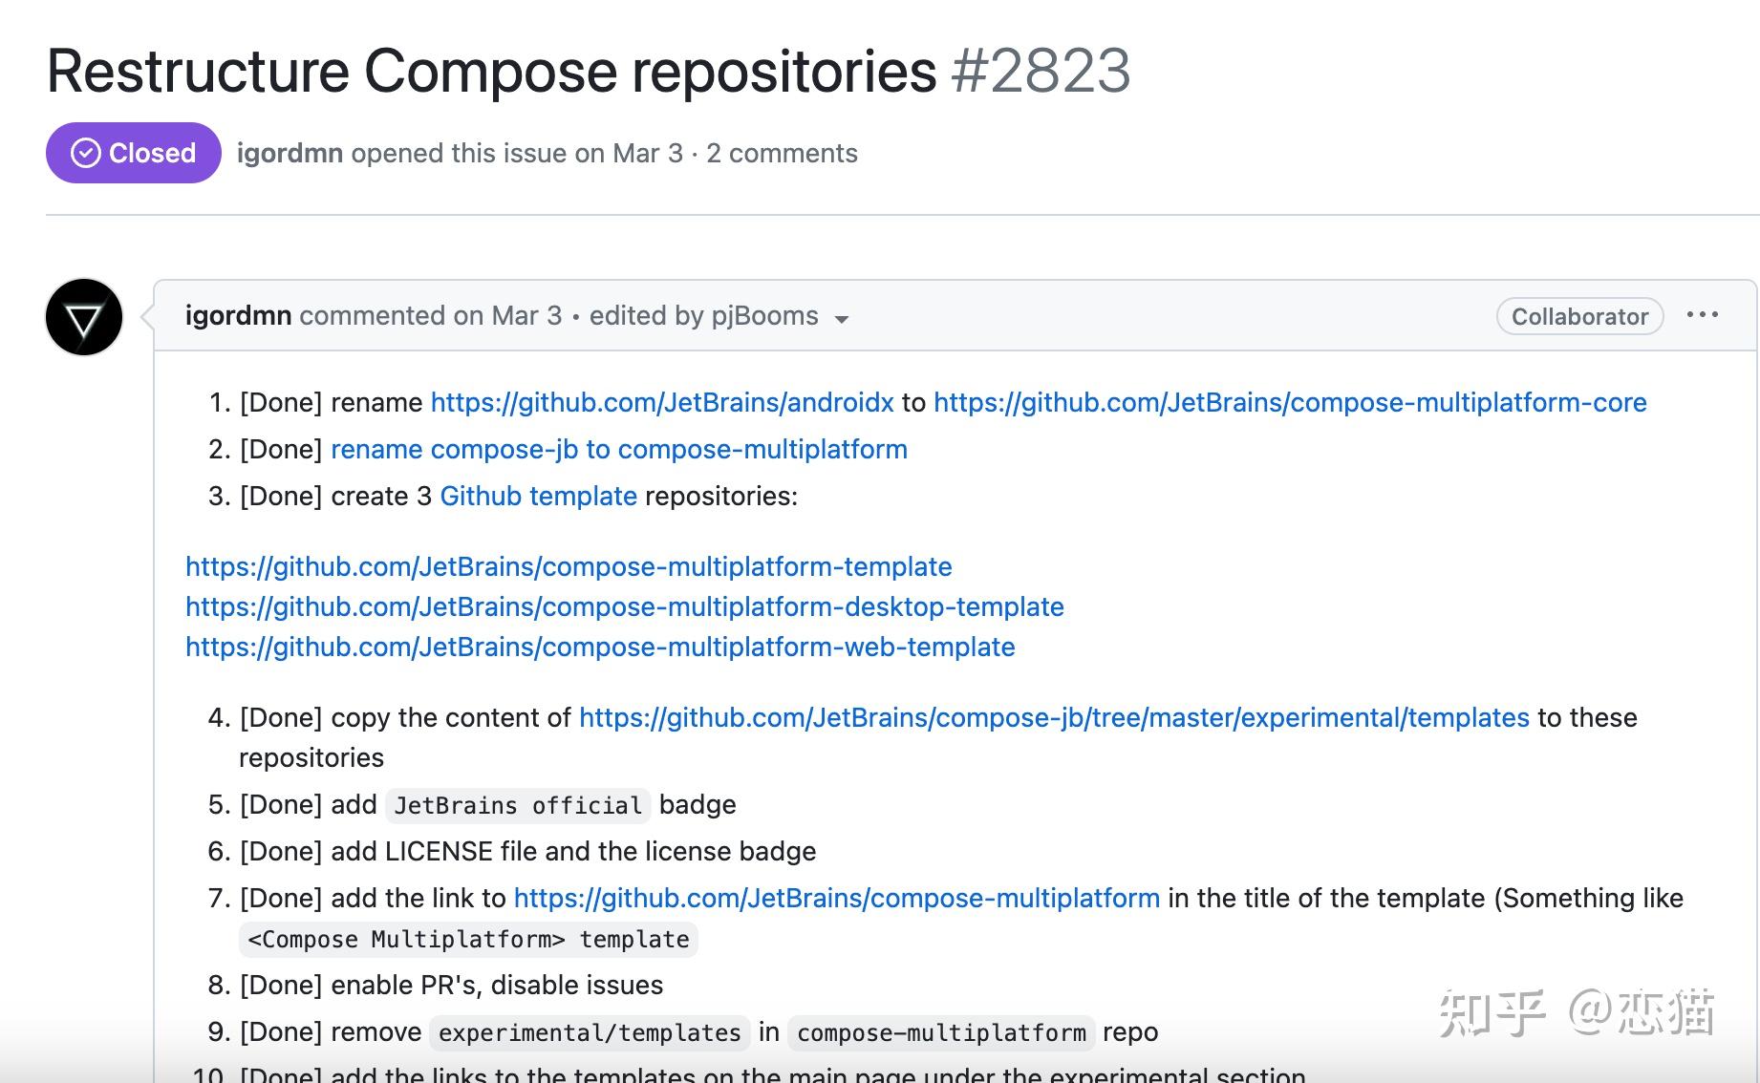Viewport: 1760px width, 1083px height.
Task: Open the compose-multiplatform-desktop-template repository
Action: pyautogui.click(x=623, y=606)
